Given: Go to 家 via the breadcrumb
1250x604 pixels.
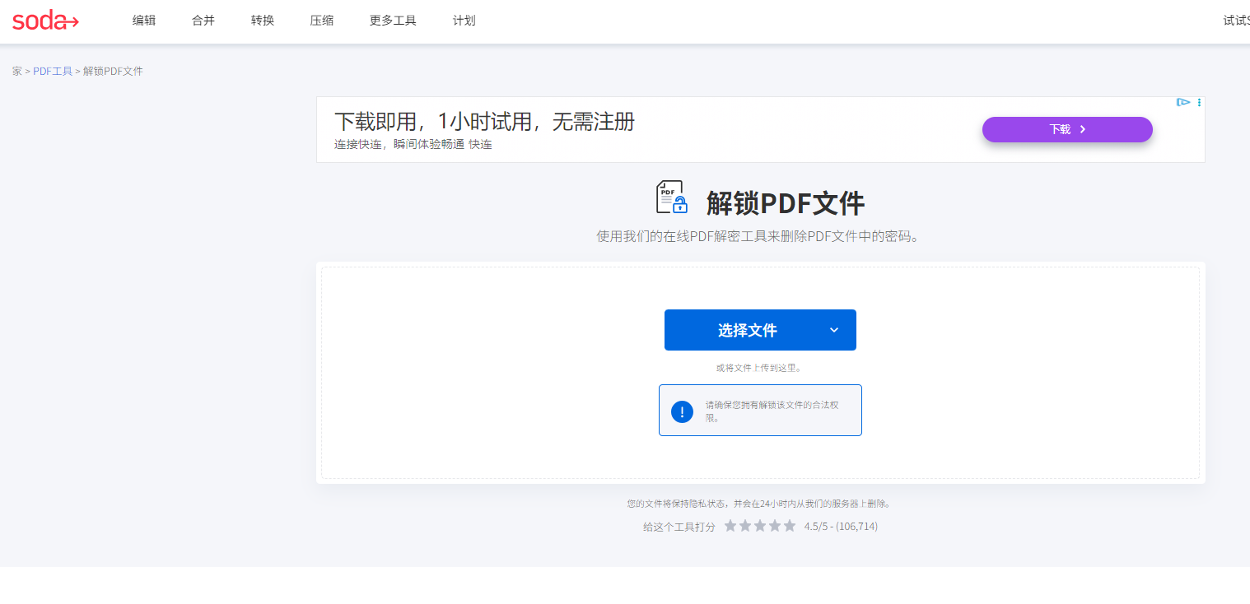Looking at the screenshot, I should [x=17, y=72].
